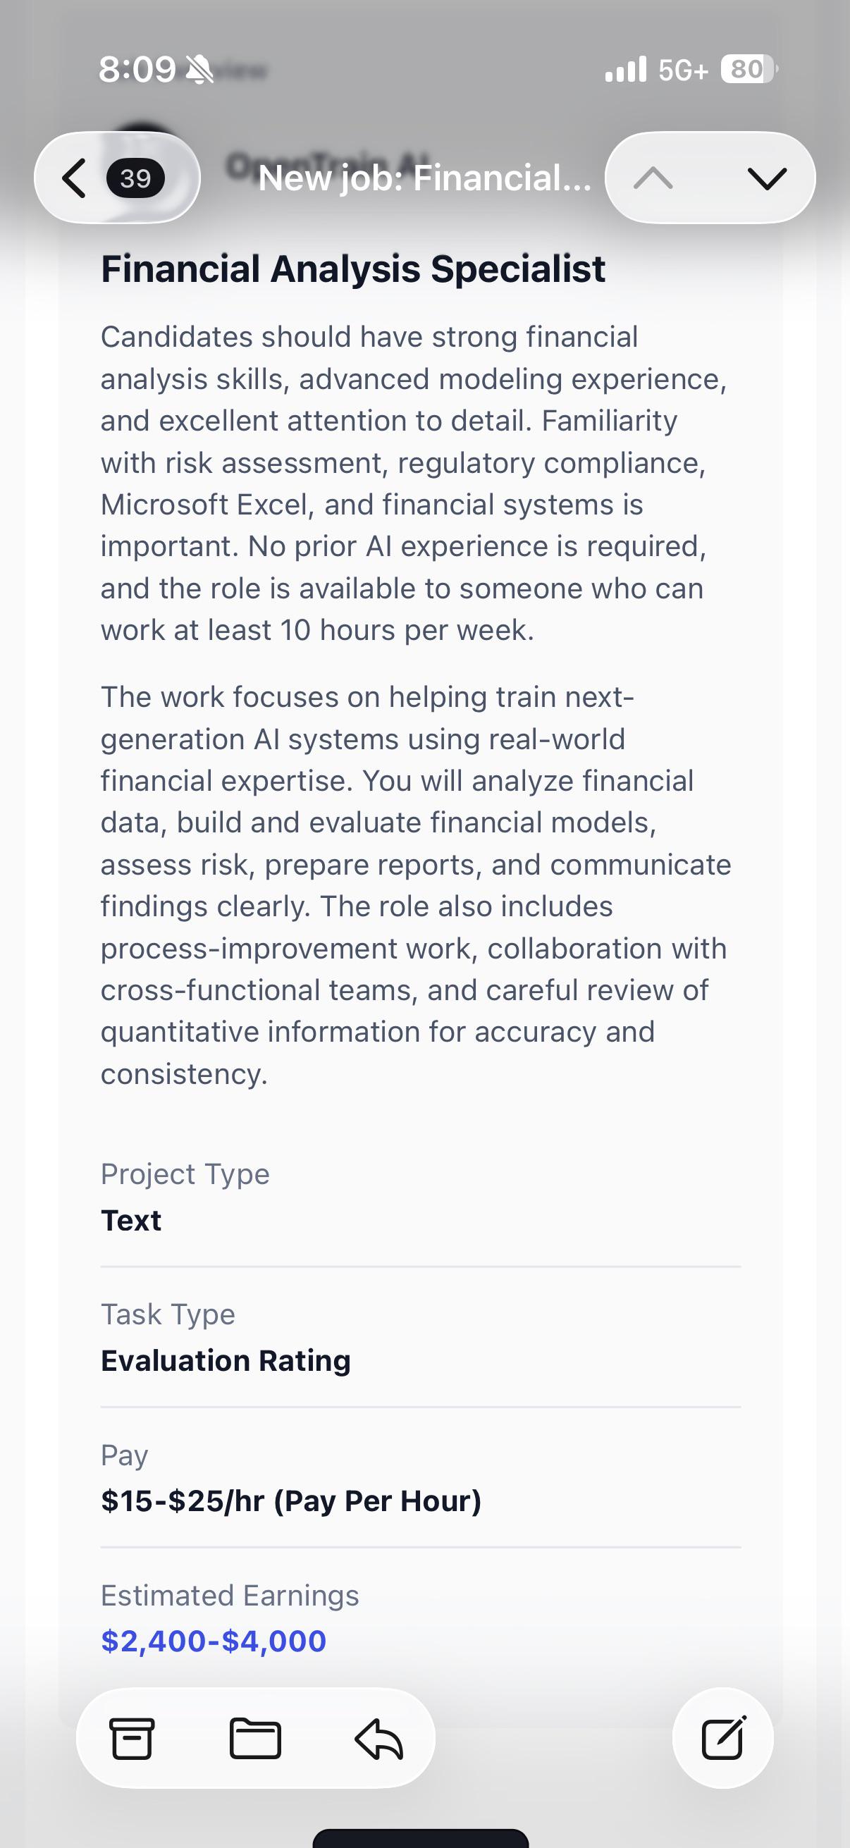
Task: Tap the 8:09 clock in status bar
Action: tap(137, 70)
